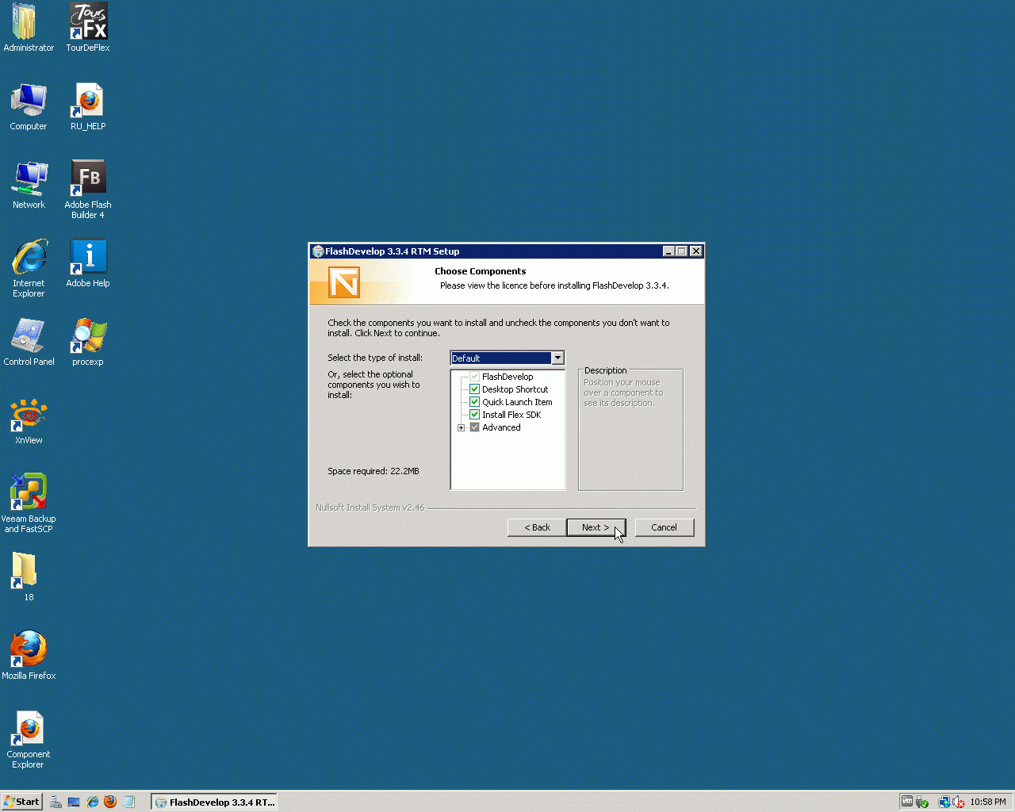
Task: Select the Advanced tree label
Action: [x=501, y=427]
